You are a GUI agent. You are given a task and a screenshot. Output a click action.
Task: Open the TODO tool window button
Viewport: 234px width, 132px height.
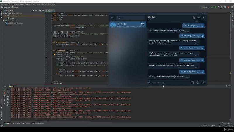(16, 123)
